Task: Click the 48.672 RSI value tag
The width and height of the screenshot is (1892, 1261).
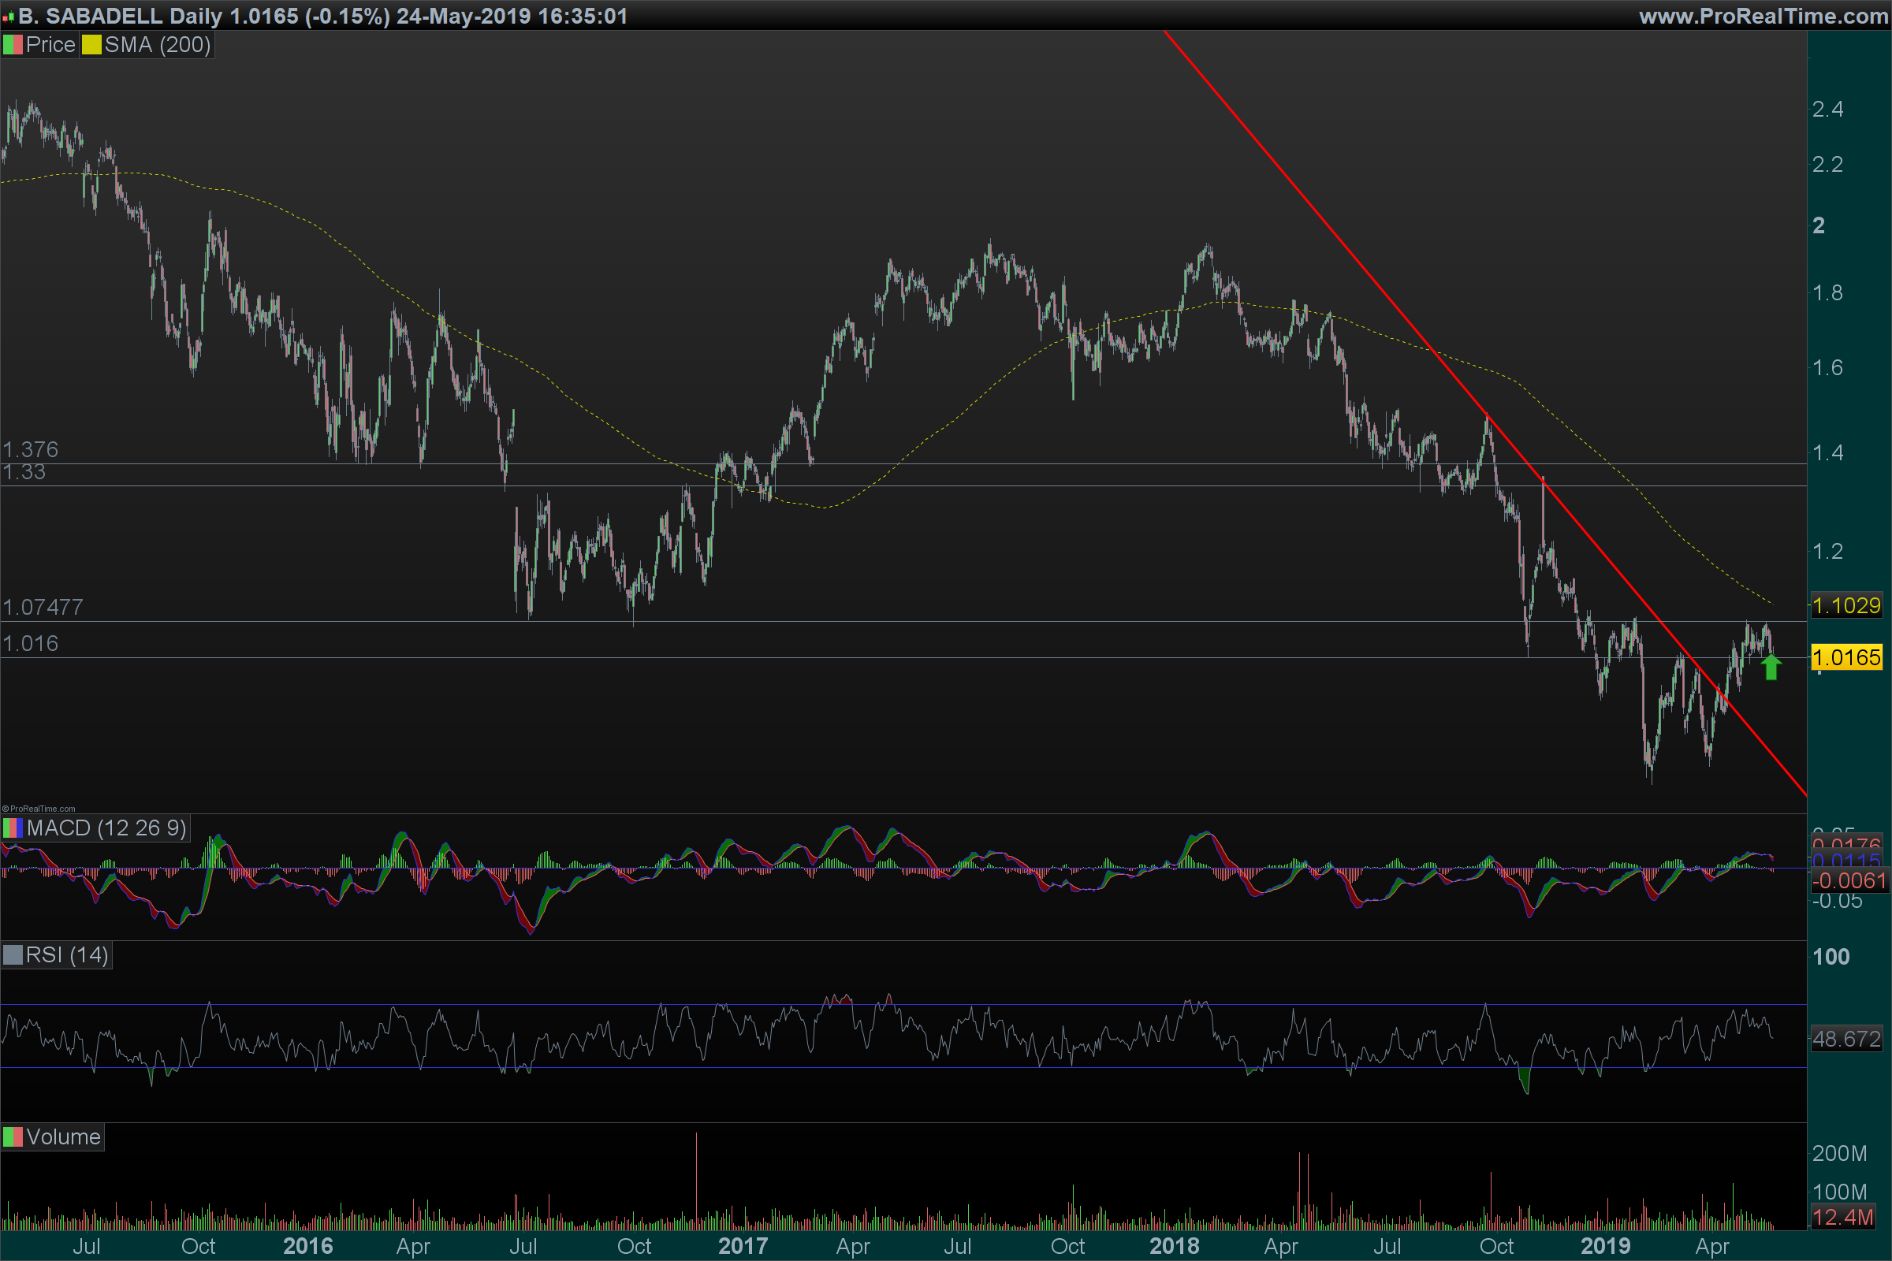Action: click(x=1846, y=1039)
